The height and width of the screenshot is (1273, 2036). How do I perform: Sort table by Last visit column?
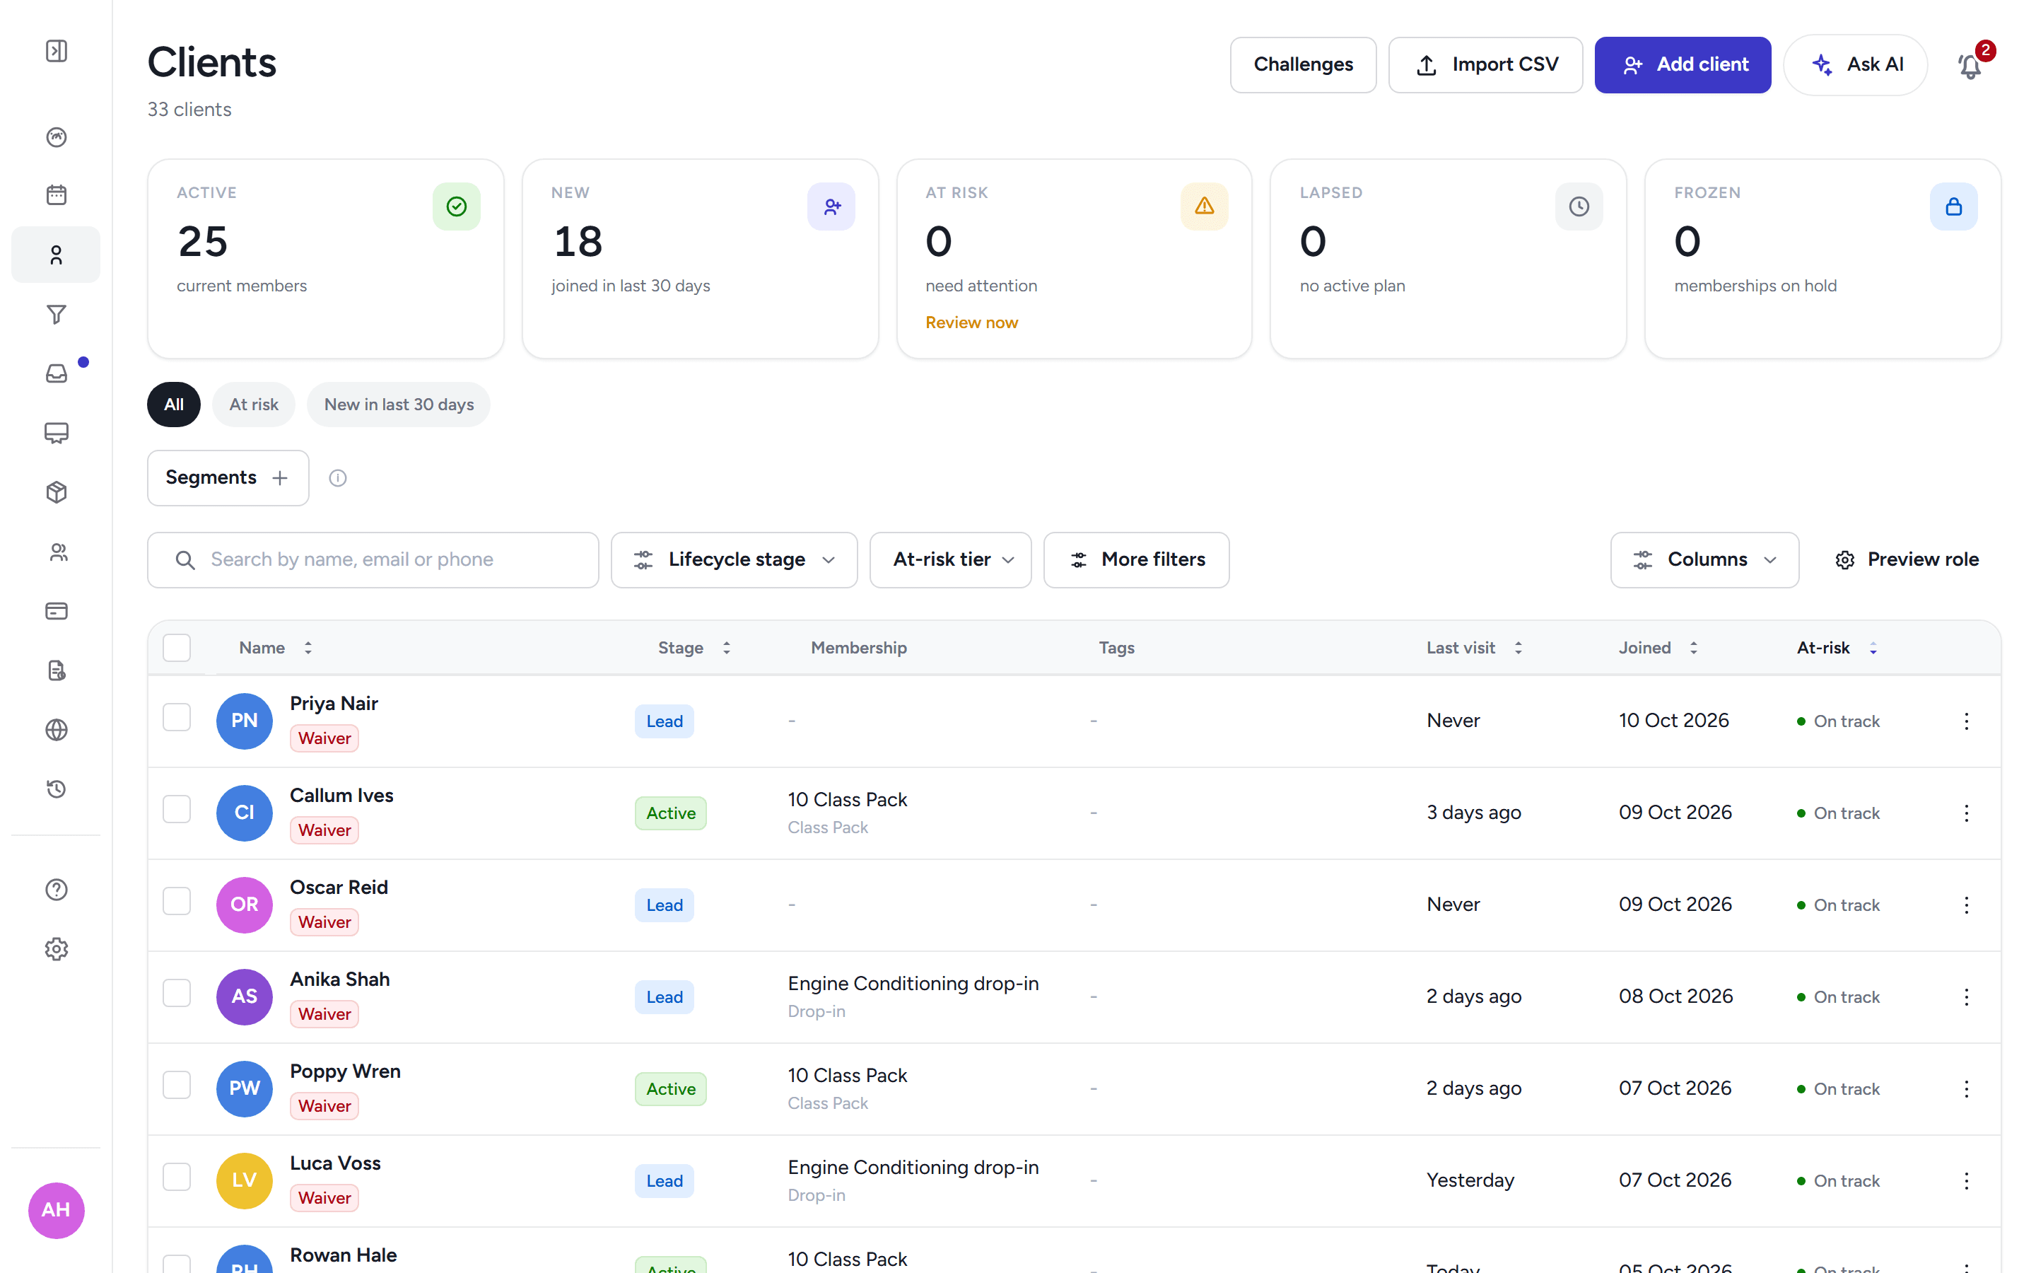(1474, 647)
